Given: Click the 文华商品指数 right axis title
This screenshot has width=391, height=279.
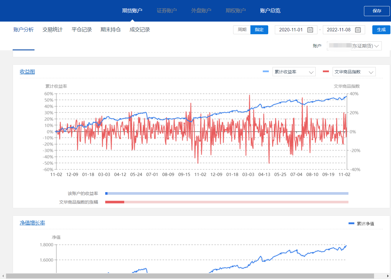Looking at the screenshot, I should 347,86.
